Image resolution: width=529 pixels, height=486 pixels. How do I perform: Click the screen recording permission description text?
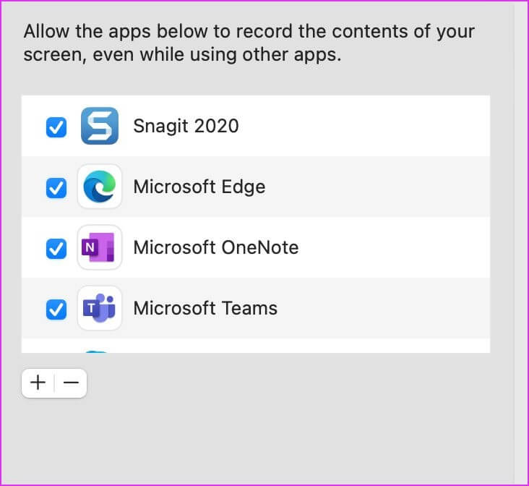point(249,43)
